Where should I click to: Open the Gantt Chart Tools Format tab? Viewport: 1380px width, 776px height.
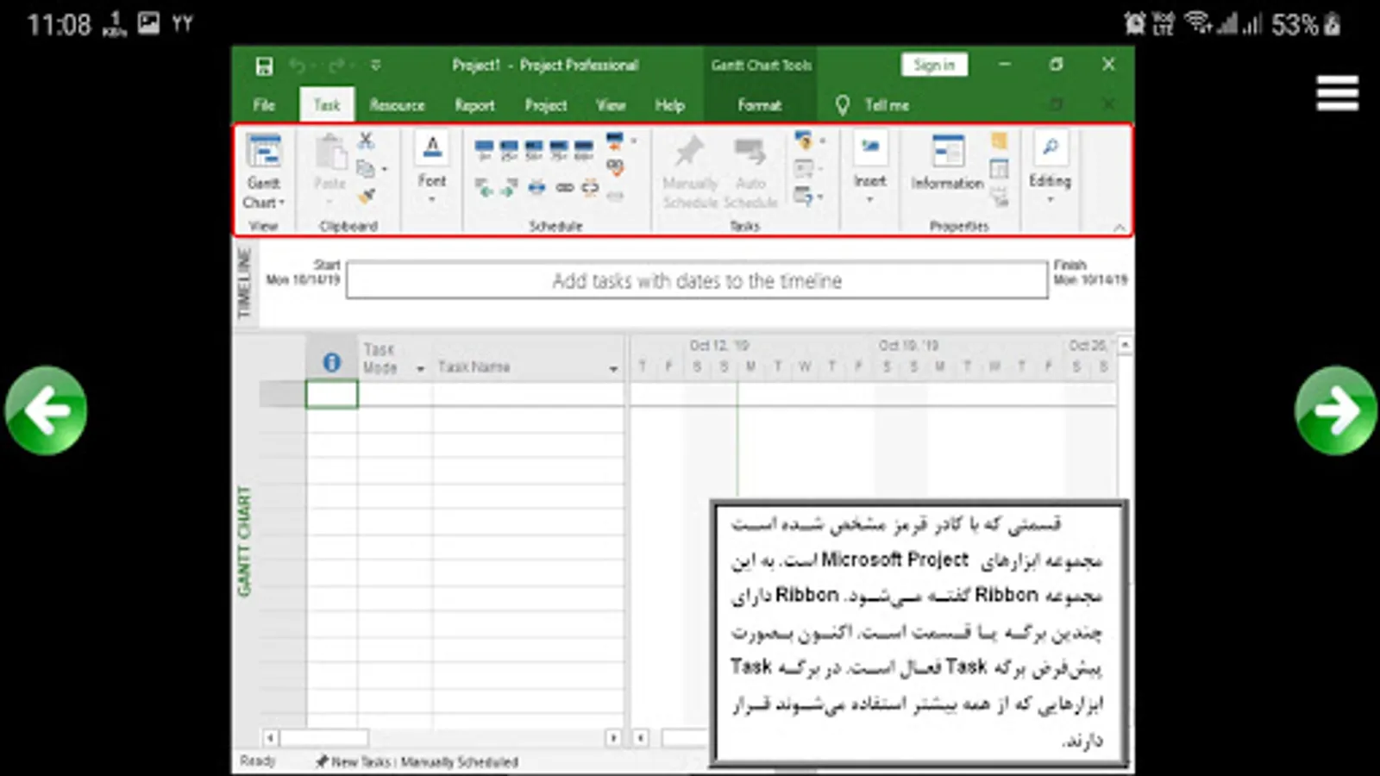(x=759, y=105)
